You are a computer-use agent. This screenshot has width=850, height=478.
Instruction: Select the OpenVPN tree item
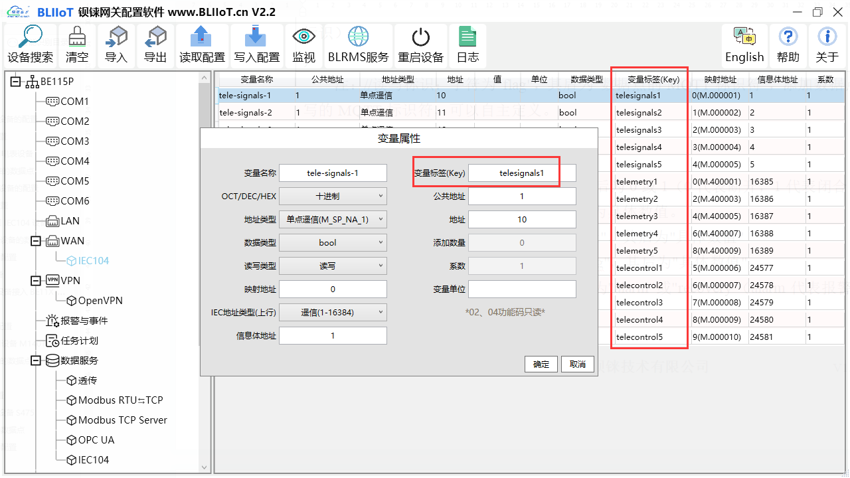click(x=94, y=301)
